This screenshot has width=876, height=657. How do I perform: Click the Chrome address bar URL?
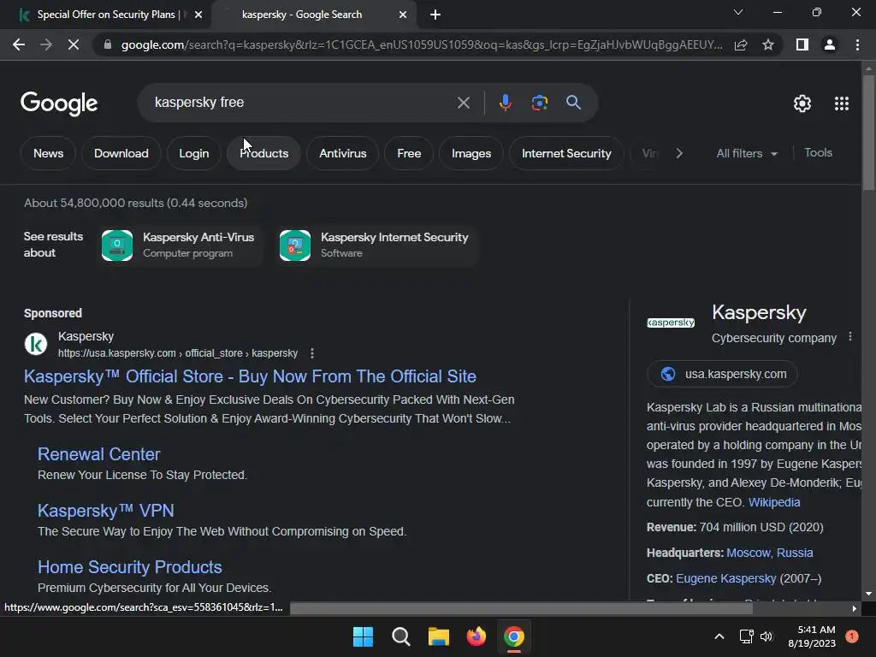click(x=421, y=44)
